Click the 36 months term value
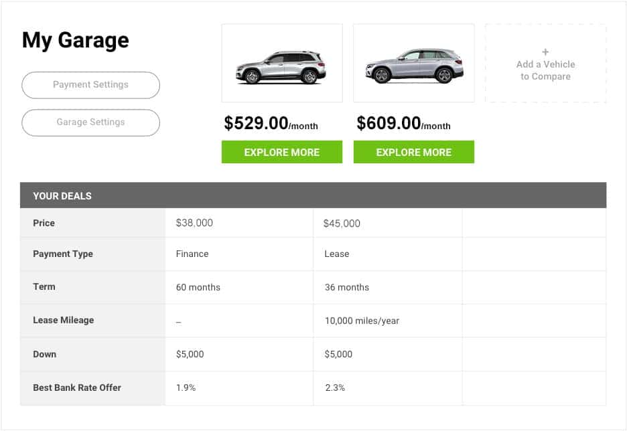 tap(347, 287)
